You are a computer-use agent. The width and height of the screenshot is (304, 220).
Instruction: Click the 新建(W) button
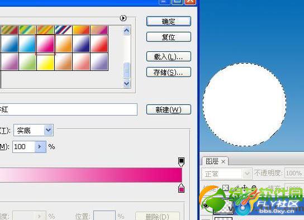(169, 109)
